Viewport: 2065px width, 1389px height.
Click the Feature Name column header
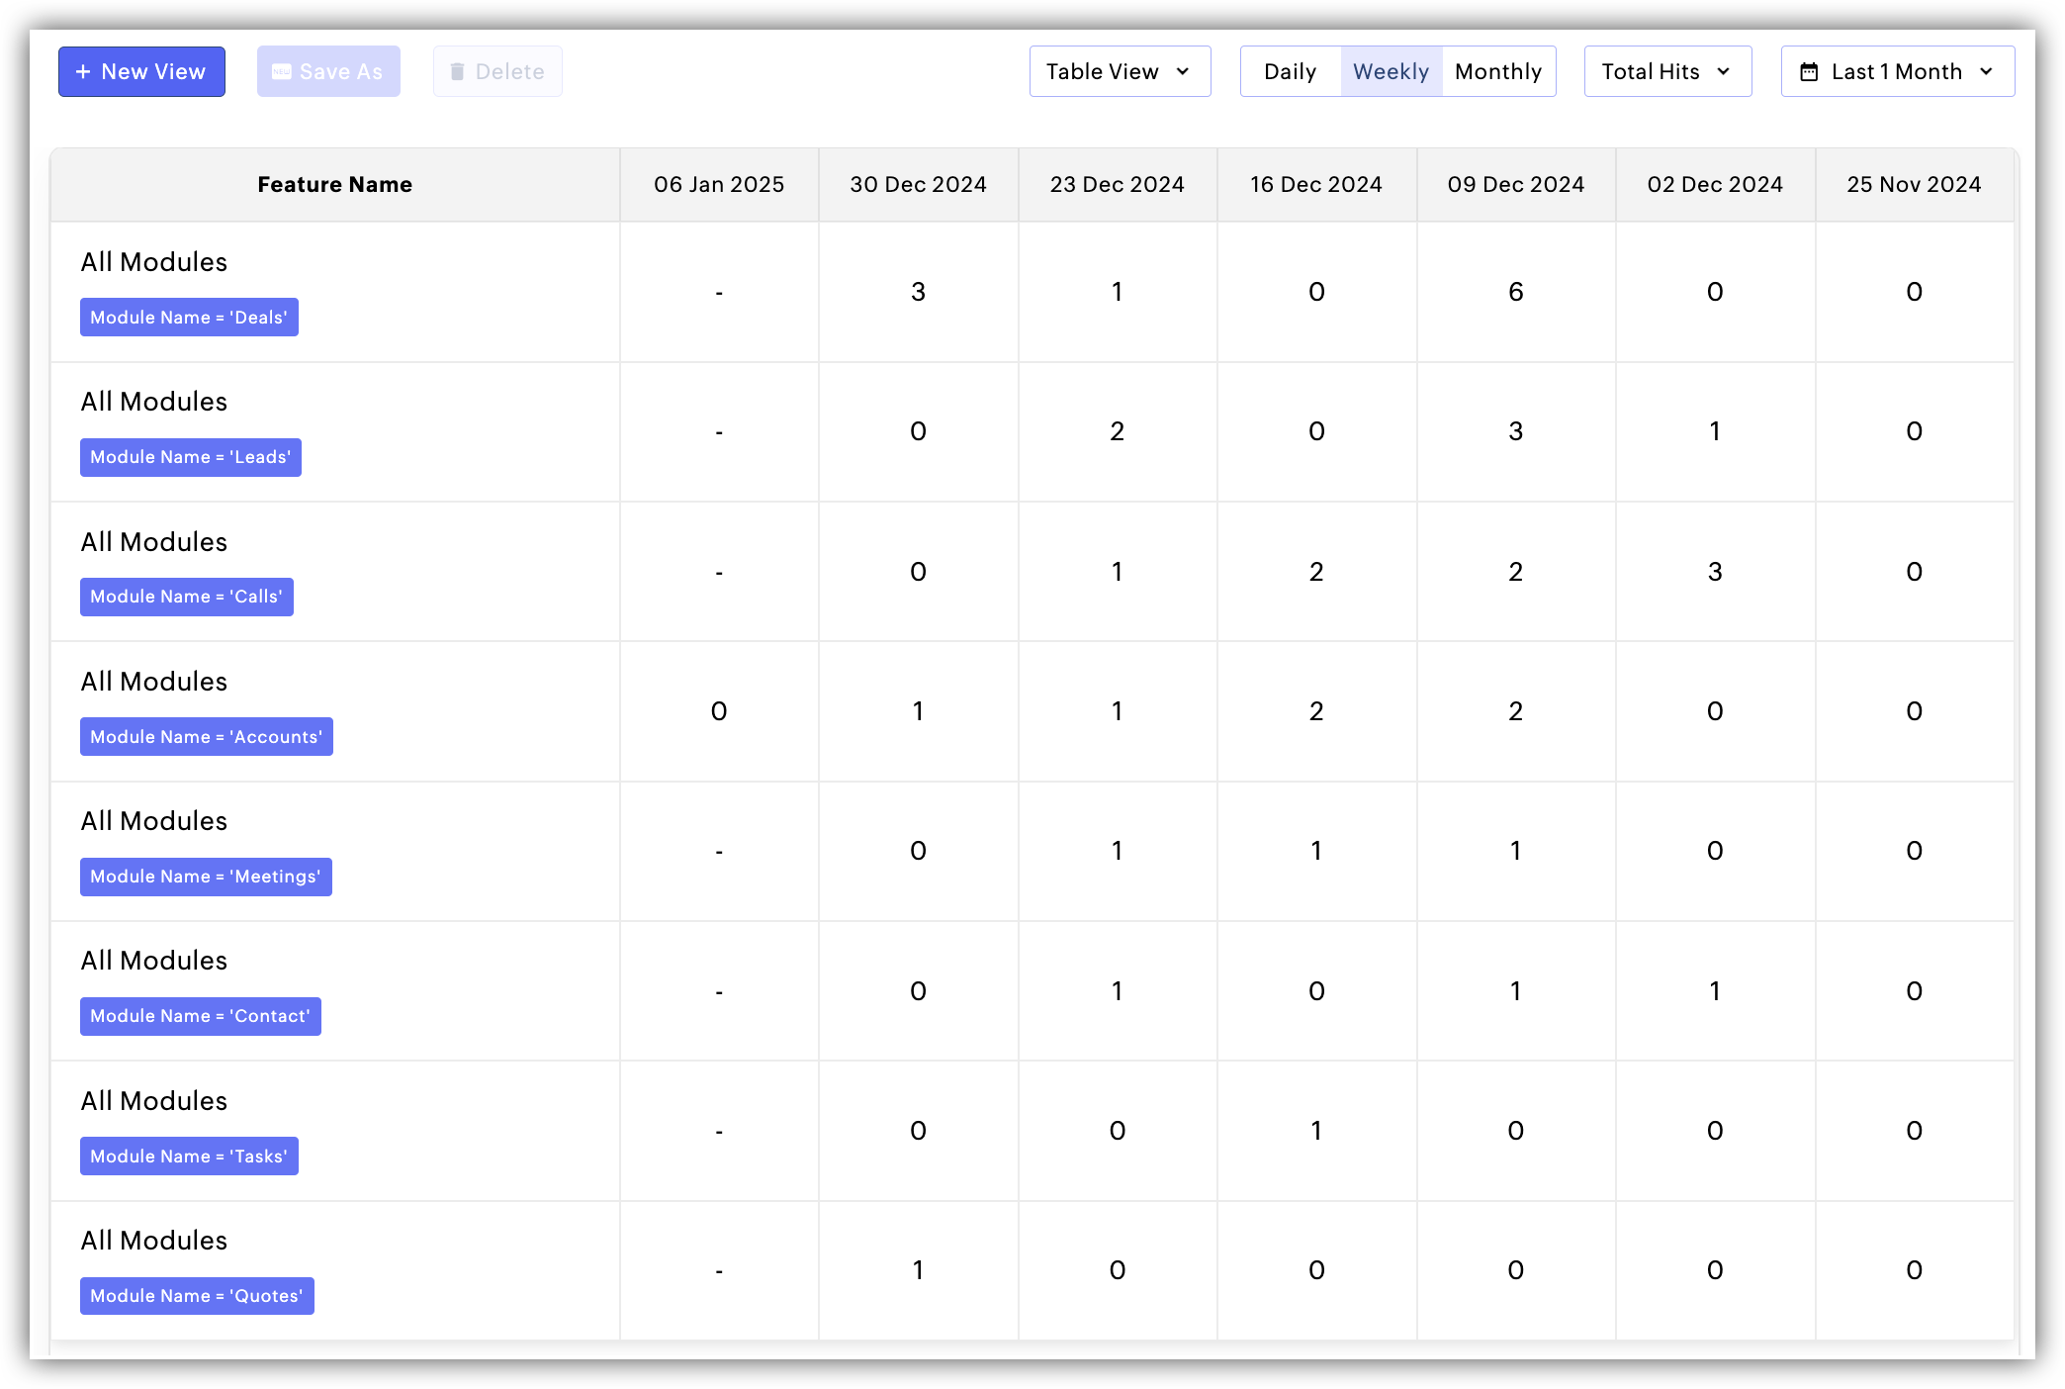tap(334, 185)
